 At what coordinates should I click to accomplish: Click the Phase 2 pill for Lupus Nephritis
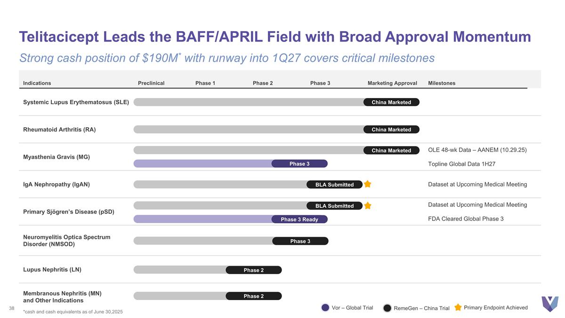tap(253, 270)
